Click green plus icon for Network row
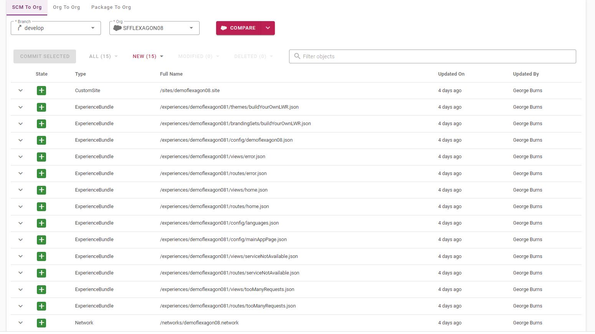The image size is (595, 334). [x=41, y=323]
